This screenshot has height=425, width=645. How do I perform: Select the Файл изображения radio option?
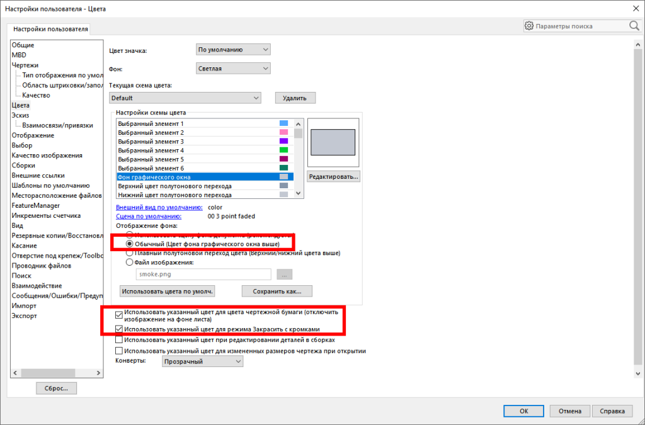click(x=130, y=263)
